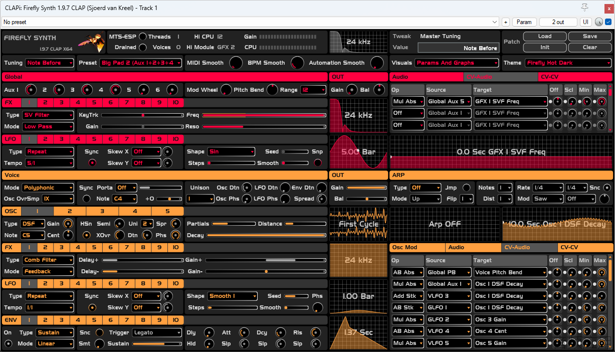Screen dimensions: 615x352
Task: Click the Global OUT Gain knob
Action: tap(352, 90)
